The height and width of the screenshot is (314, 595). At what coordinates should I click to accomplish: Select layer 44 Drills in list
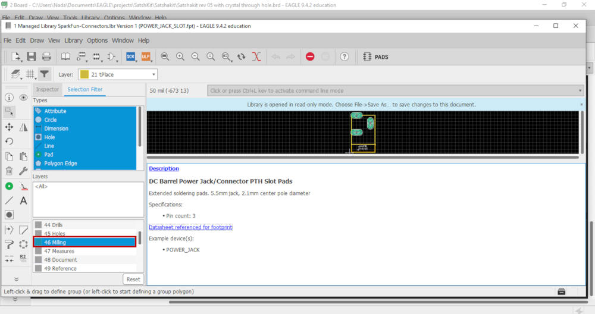84,225
